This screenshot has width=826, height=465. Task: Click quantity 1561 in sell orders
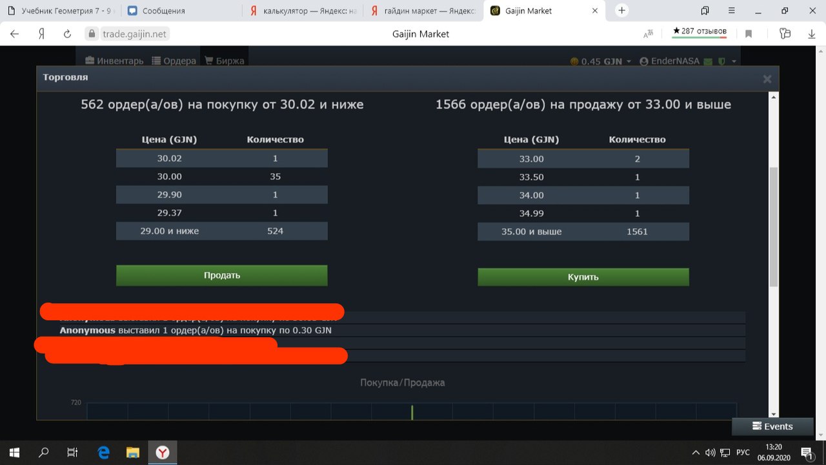point(637,231)
